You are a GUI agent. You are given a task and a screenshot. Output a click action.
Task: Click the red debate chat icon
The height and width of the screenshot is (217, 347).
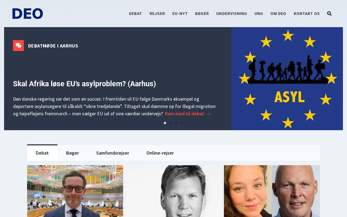tap(18, 46)
